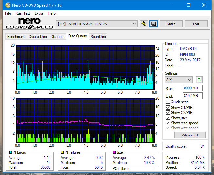Open the Run Test menu
This screenshot has width=214, height=175.
23,13
